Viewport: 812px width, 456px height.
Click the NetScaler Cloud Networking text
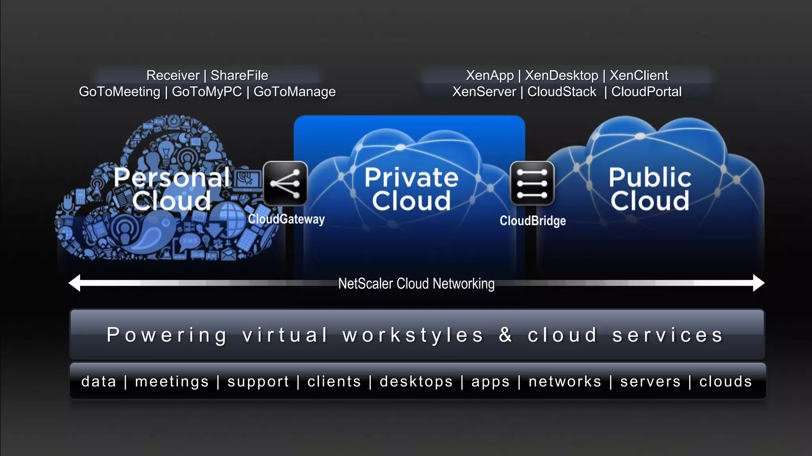416,283
